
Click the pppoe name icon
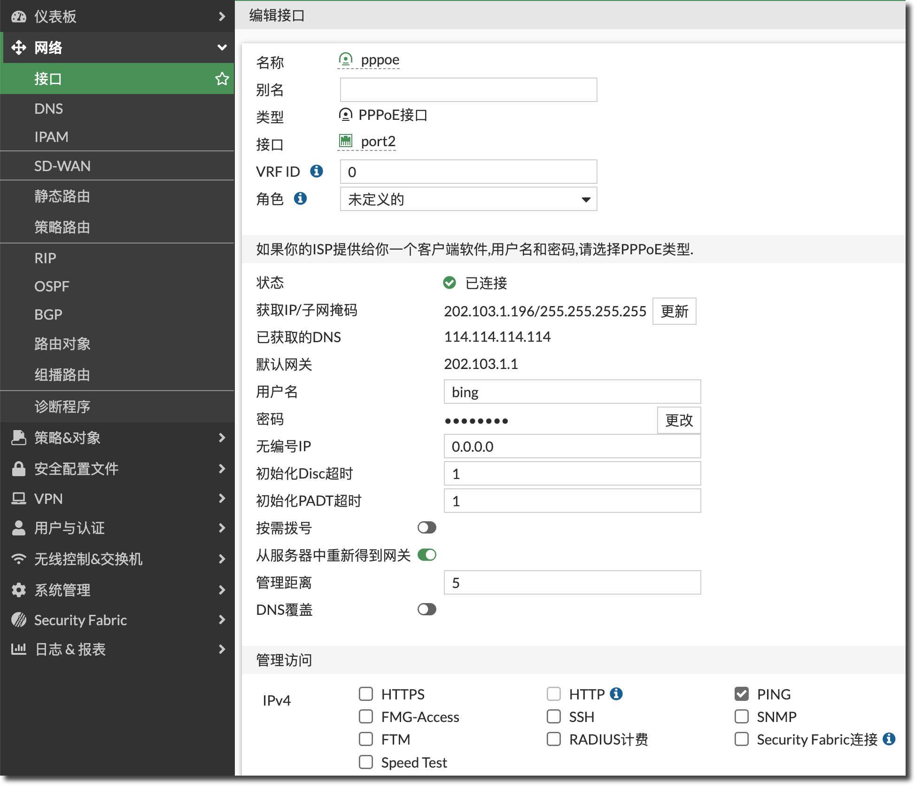click(346, 60)
